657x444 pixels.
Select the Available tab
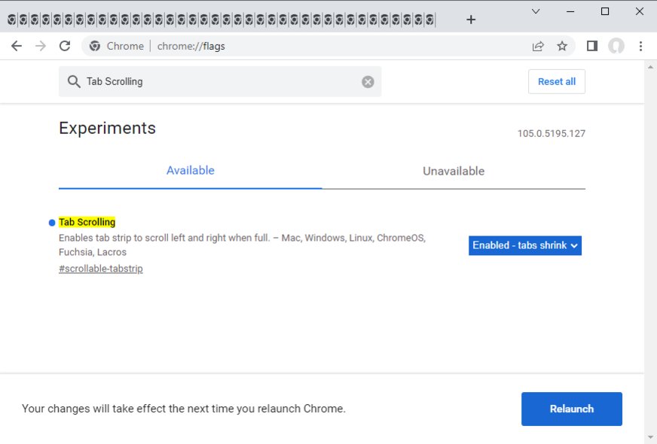[190, 171]
